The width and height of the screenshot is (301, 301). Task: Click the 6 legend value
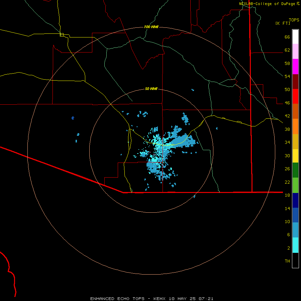click(x=289, y=234)
